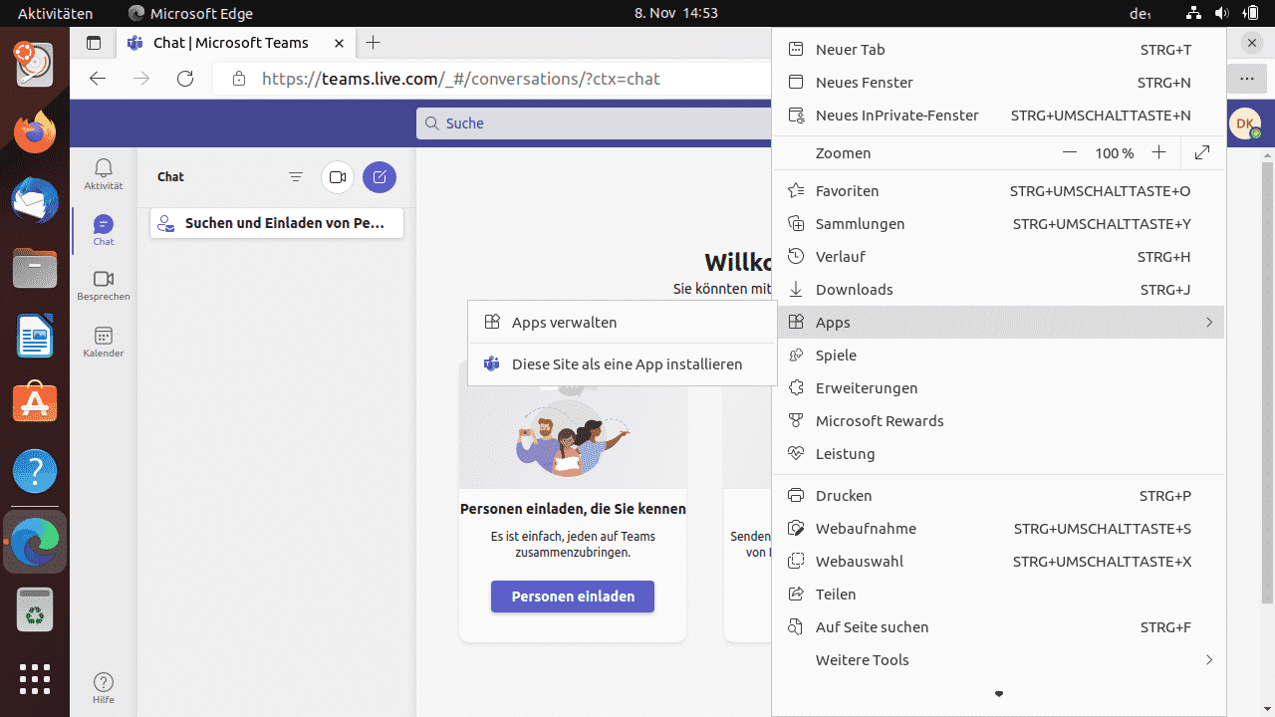This screenshot has height=717, width=1275.
Task: Choose Apps verwalten in the submenu
Action: point(623,323)
